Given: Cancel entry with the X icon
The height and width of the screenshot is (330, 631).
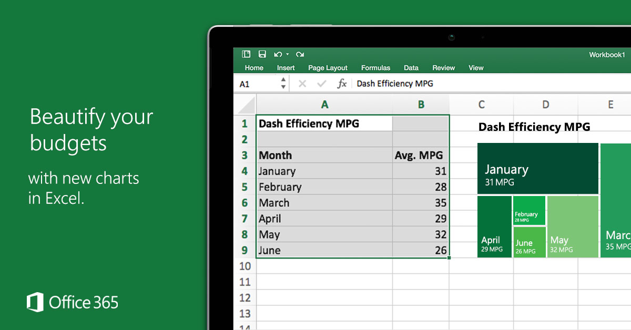Looking at the screenshot, I should (x=302, y=84).
